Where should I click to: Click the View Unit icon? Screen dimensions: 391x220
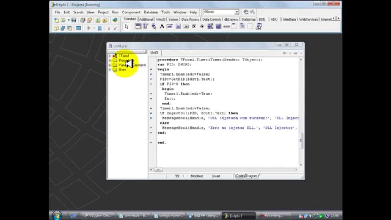tap(56, 28)
